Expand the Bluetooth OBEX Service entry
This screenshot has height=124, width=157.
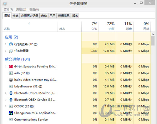click(x=6, y=100)
